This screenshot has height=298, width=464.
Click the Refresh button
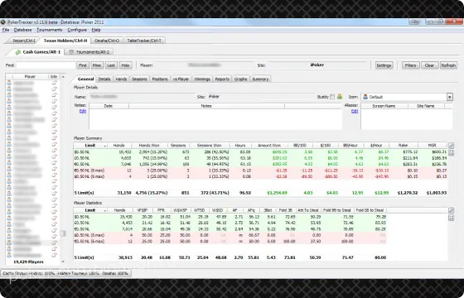(x=448, y=65)
